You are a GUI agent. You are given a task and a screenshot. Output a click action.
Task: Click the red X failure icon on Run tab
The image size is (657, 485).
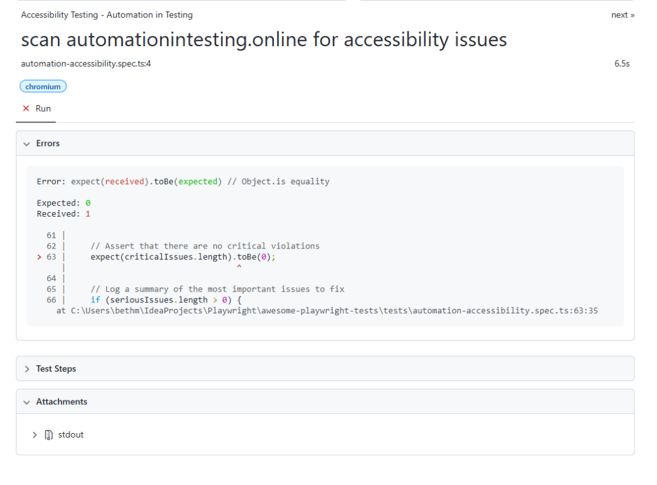(26, 109)
